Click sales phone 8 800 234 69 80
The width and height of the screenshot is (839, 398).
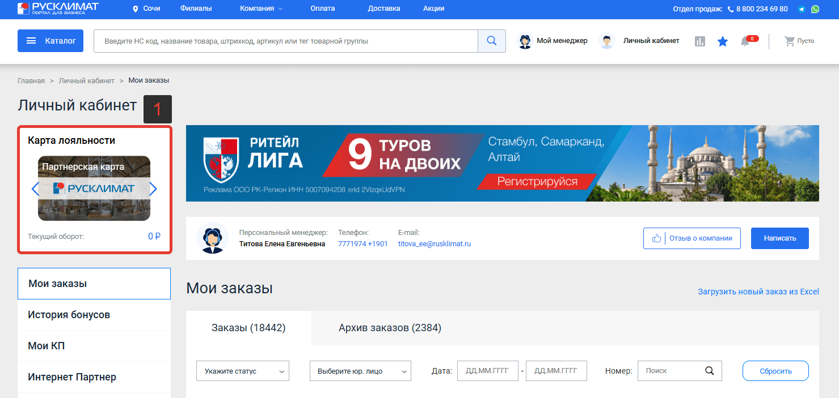click(x=762, y=9)
